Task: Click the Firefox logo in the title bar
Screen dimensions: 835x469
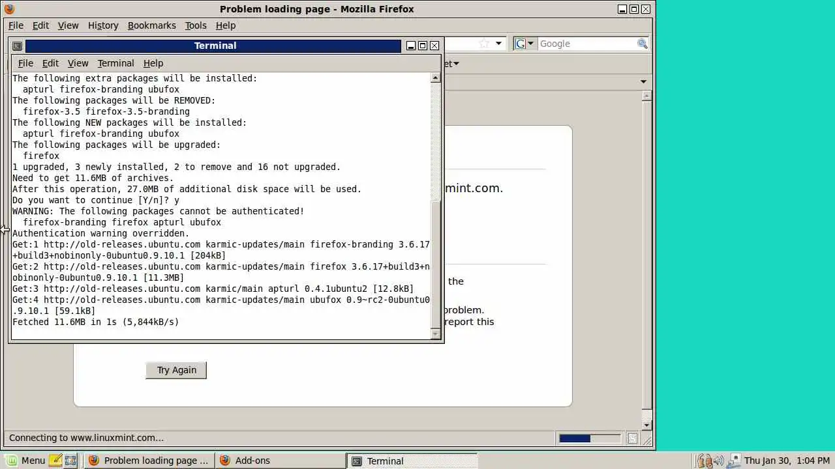Action: (x=8, y=9)
